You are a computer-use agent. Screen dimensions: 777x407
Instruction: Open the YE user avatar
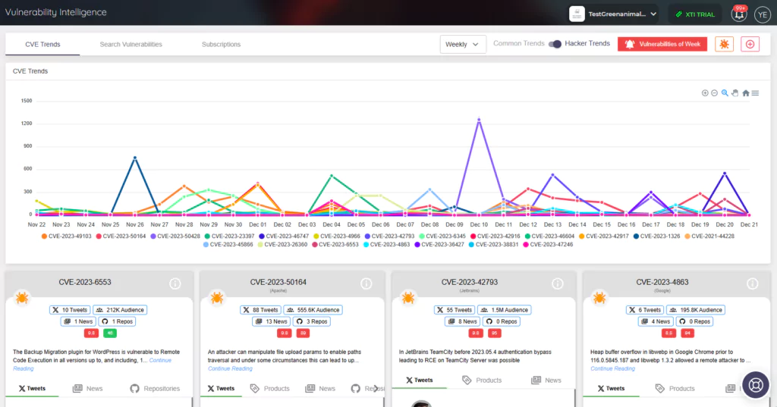[762, 14]
